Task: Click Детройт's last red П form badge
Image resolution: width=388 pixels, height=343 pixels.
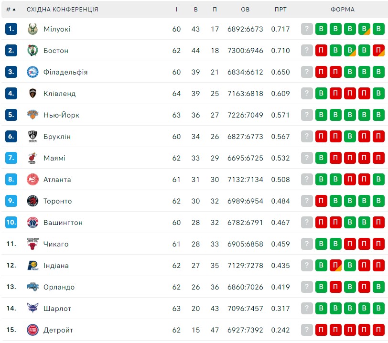Action: pos(378,330)
